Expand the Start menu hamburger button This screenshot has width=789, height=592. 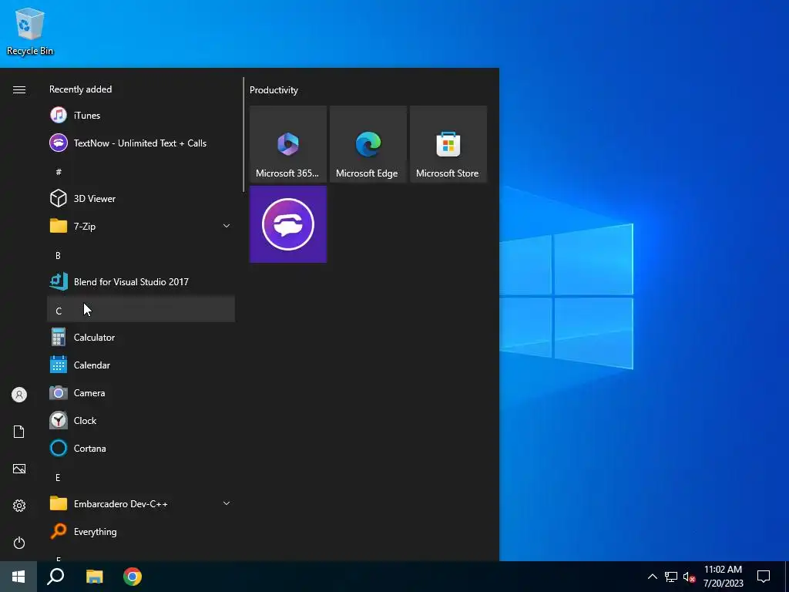click(19, 89)
